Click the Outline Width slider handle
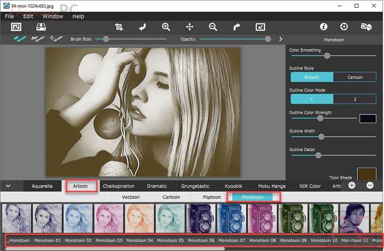This screenshot has width=384, height=251. pos(321,137)
